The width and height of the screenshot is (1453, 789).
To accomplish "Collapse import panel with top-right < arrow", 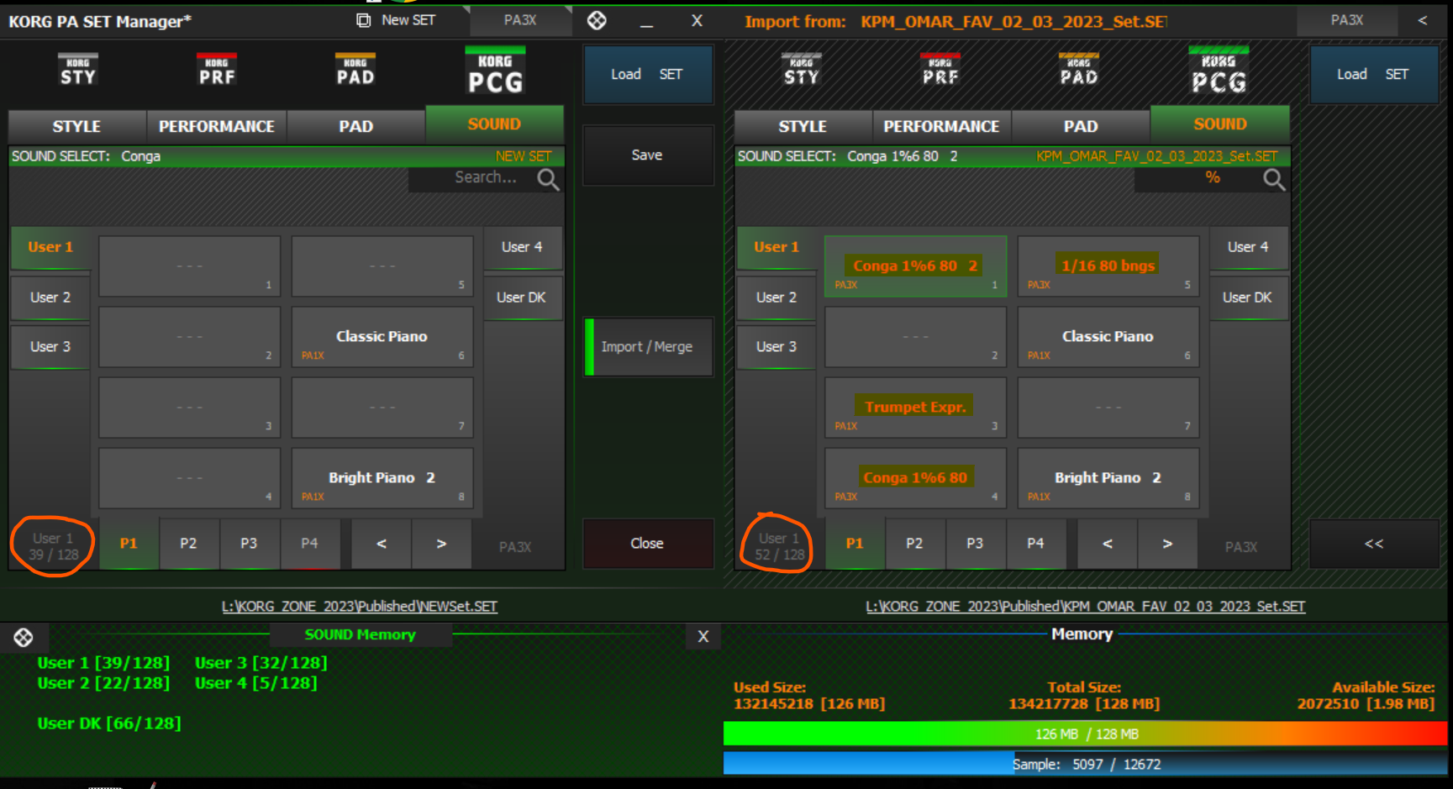I will click(1423, 20).
